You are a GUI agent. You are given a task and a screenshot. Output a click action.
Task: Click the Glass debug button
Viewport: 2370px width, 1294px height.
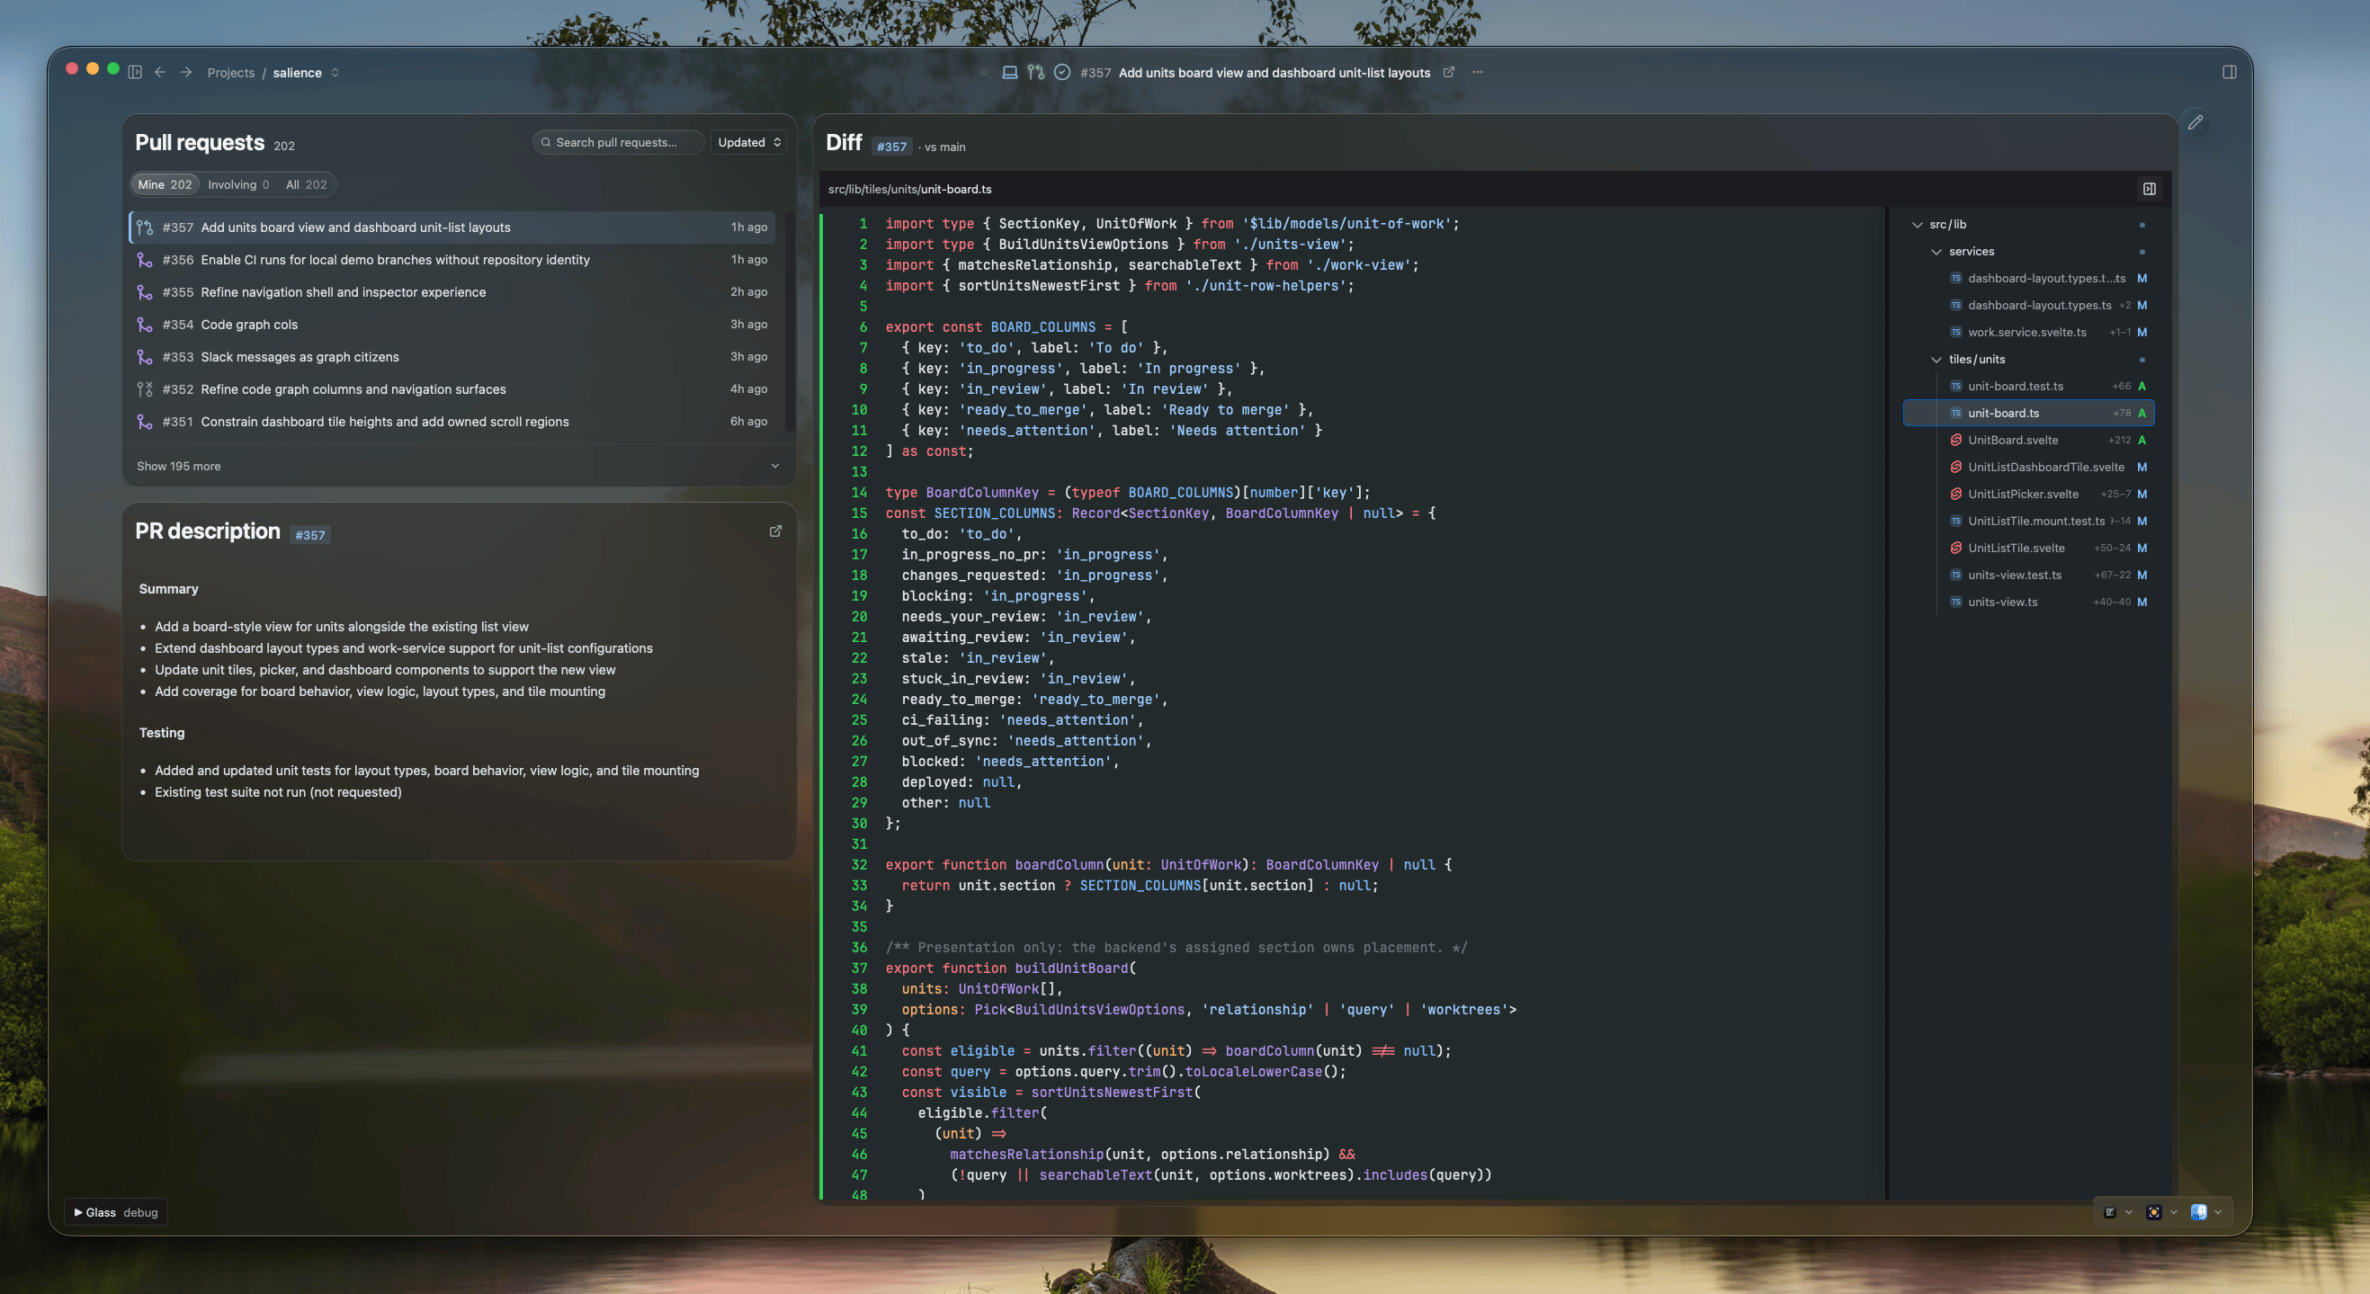click(x=116, y=1212)
